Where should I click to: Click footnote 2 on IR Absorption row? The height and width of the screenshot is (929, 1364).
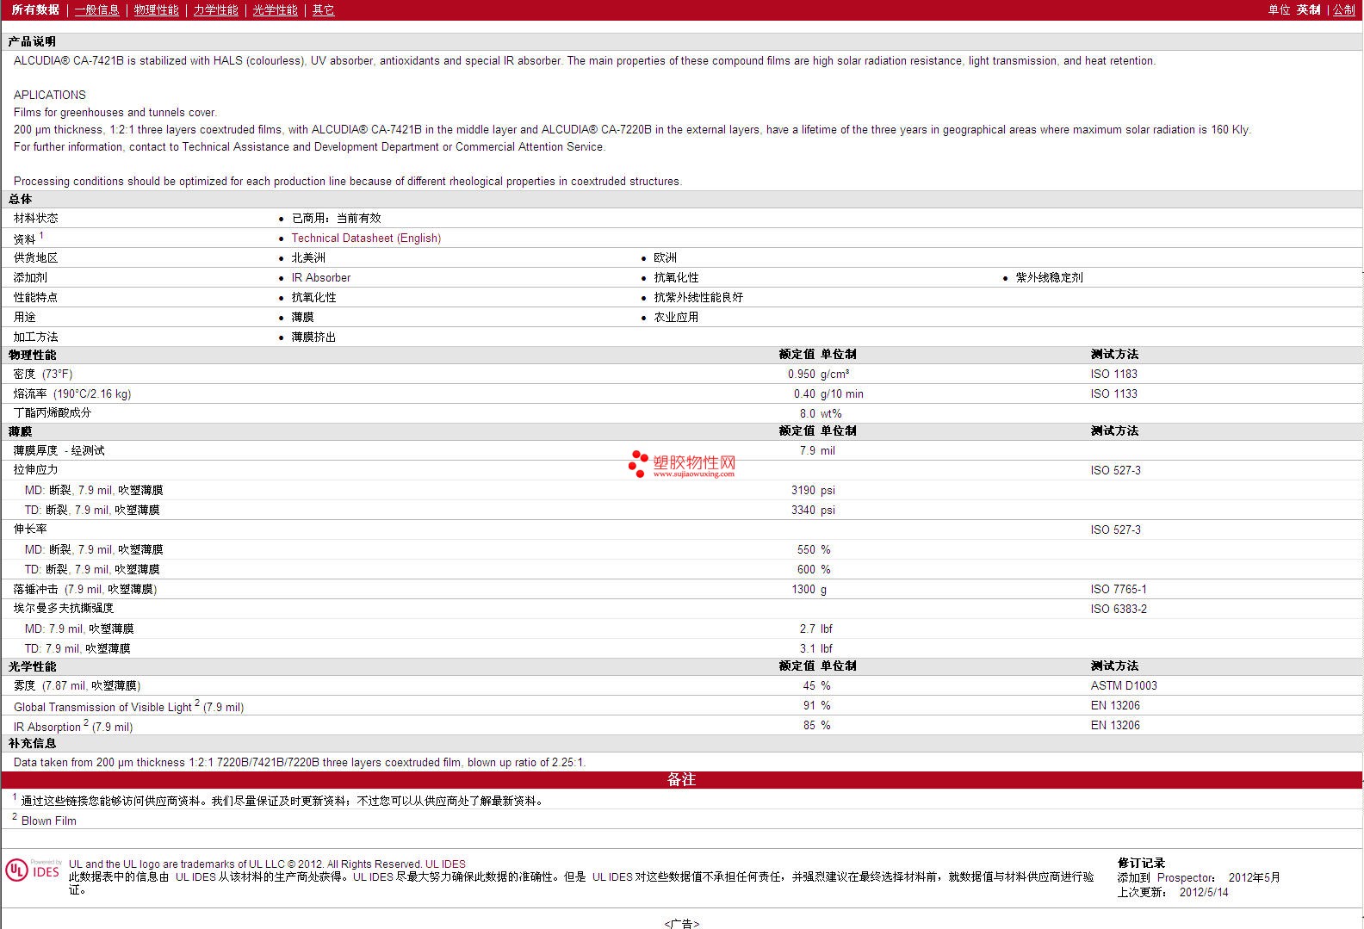pos(86,723)
